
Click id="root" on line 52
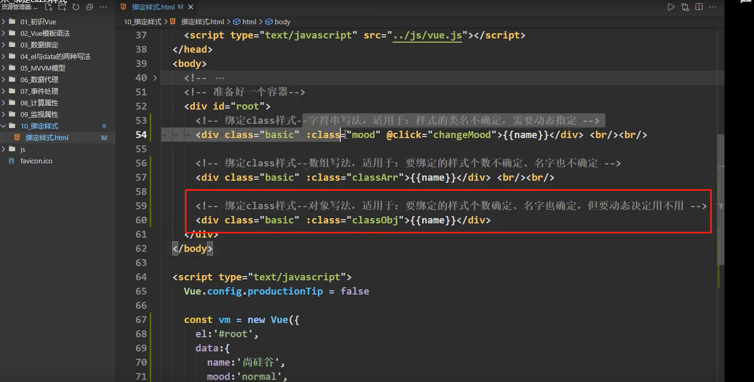239,106
